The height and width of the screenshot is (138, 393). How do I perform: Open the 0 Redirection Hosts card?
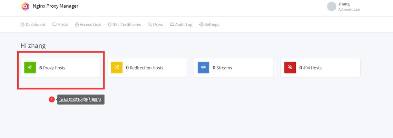[147, 68]
